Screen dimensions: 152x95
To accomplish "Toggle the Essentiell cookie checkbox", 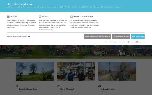I will [8, 17].
